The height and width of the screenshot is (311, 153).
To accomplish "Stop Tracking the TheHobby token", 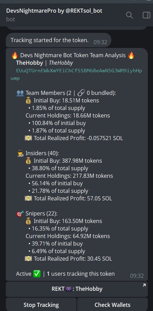I will [x=41, y=304].
